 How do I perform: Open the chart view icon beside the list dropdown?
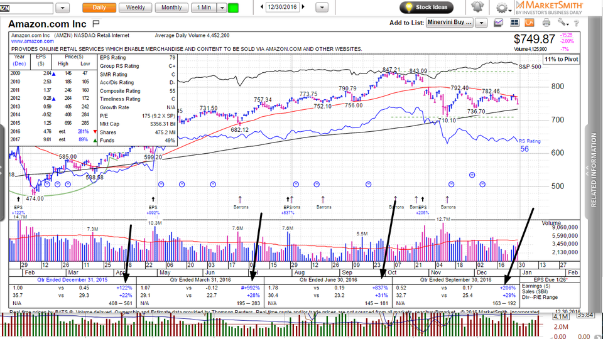click(498, 23)
